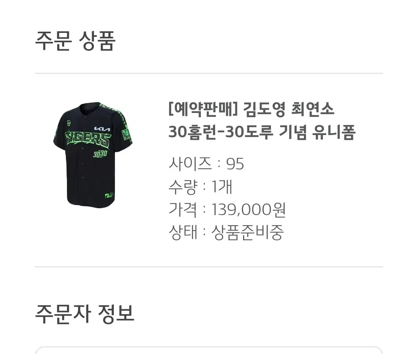Click the green hem tag on jersey
The image size is (418, 354).
pyautogui.click(x=109, y=195)
